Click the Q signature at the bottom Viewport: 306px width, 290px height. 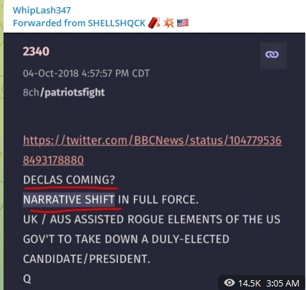(x=27, y=279)
